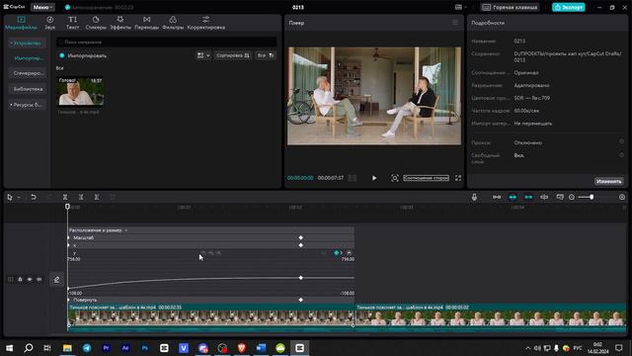
Task: Open the selection tool mode dropdown arrow
Action: pyautogui.click(x=19, y=198)
